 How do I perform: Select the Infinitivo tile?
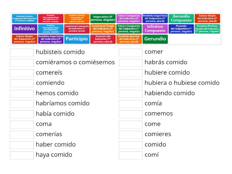click(x=24, y=29)
